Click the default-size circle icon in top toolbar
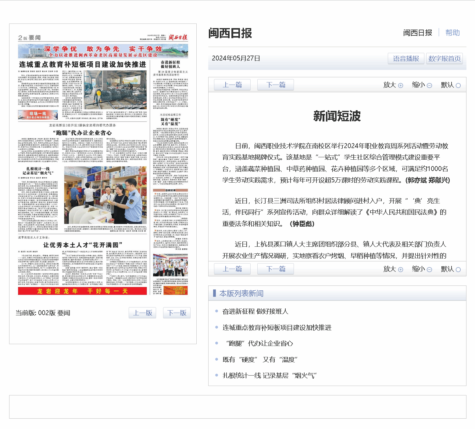 coord(458,85)
